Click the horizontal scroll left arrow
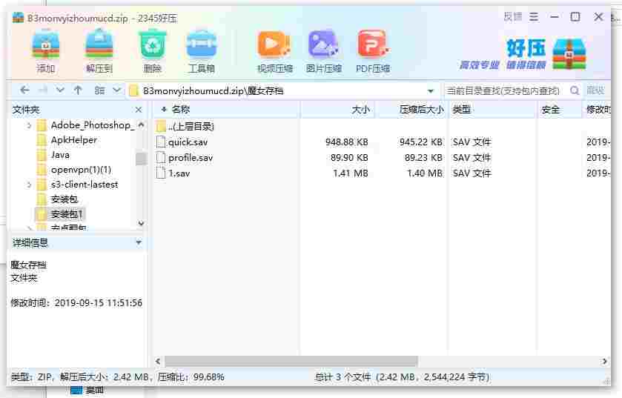 tap(158, 361)
